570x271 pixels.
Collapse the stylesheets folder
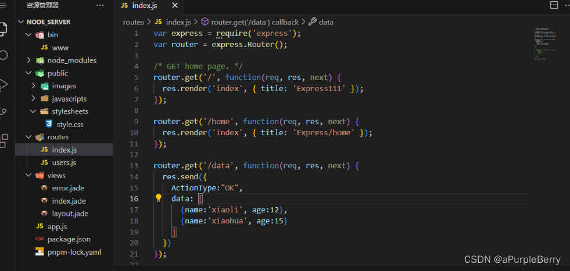[x=33, y=111]
